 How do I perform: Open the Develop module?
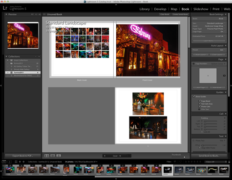(160, 9)
